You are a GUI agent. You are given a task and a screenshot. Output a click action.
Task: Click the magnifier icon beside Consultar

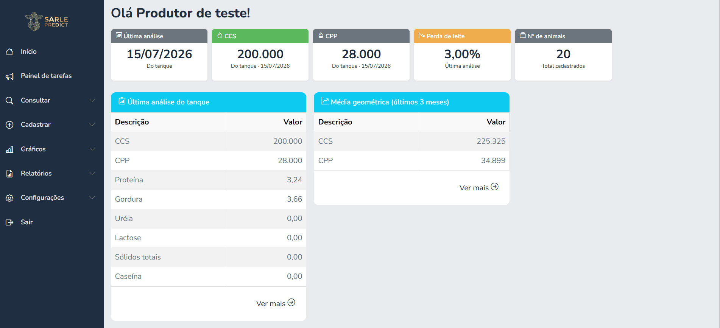coord(9,101)
